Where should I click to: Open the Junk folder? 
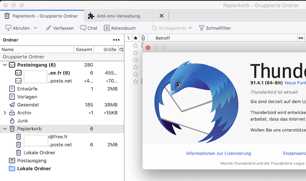pos(22,121)
